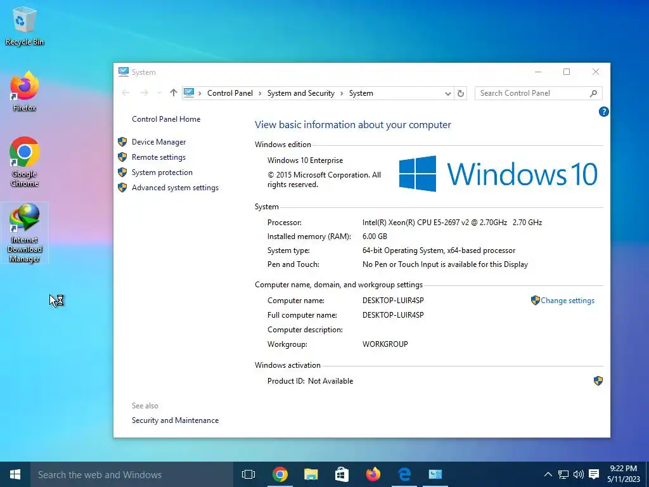Refresh the System page
This screenshot has height=487, width=649.
(x=461, y=94)
